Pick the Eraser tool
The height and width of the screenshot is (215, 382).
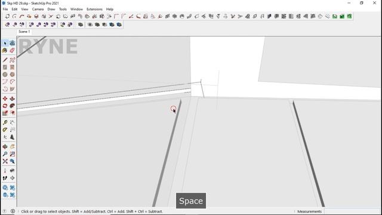click(12, 50)
